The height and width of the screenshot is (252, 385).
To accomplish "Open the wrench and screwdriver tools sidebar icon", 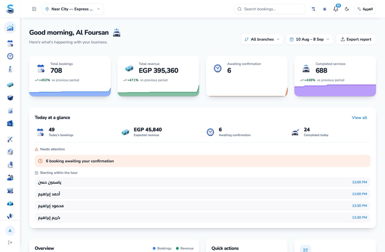I will (x=10, y=139).
